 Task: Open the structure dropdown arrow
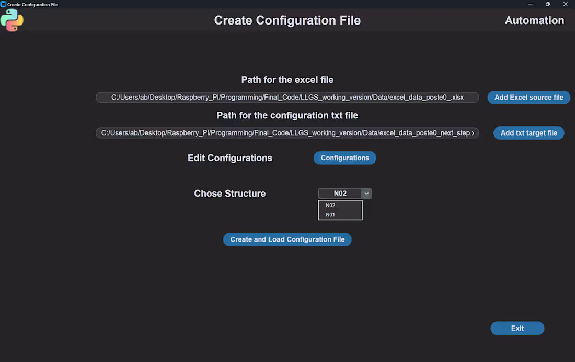click(x=366, y=193)
